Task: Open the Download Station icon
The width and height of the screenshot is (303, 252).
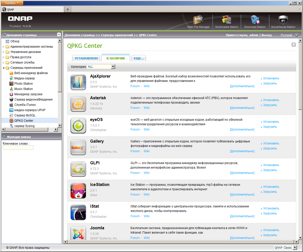Action: pos(255,20)
